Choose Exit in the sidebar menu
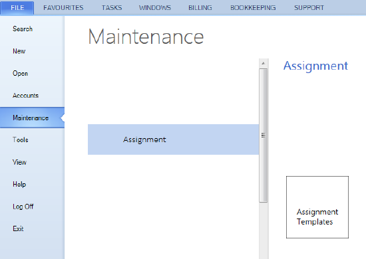 [x=18, y=228]
